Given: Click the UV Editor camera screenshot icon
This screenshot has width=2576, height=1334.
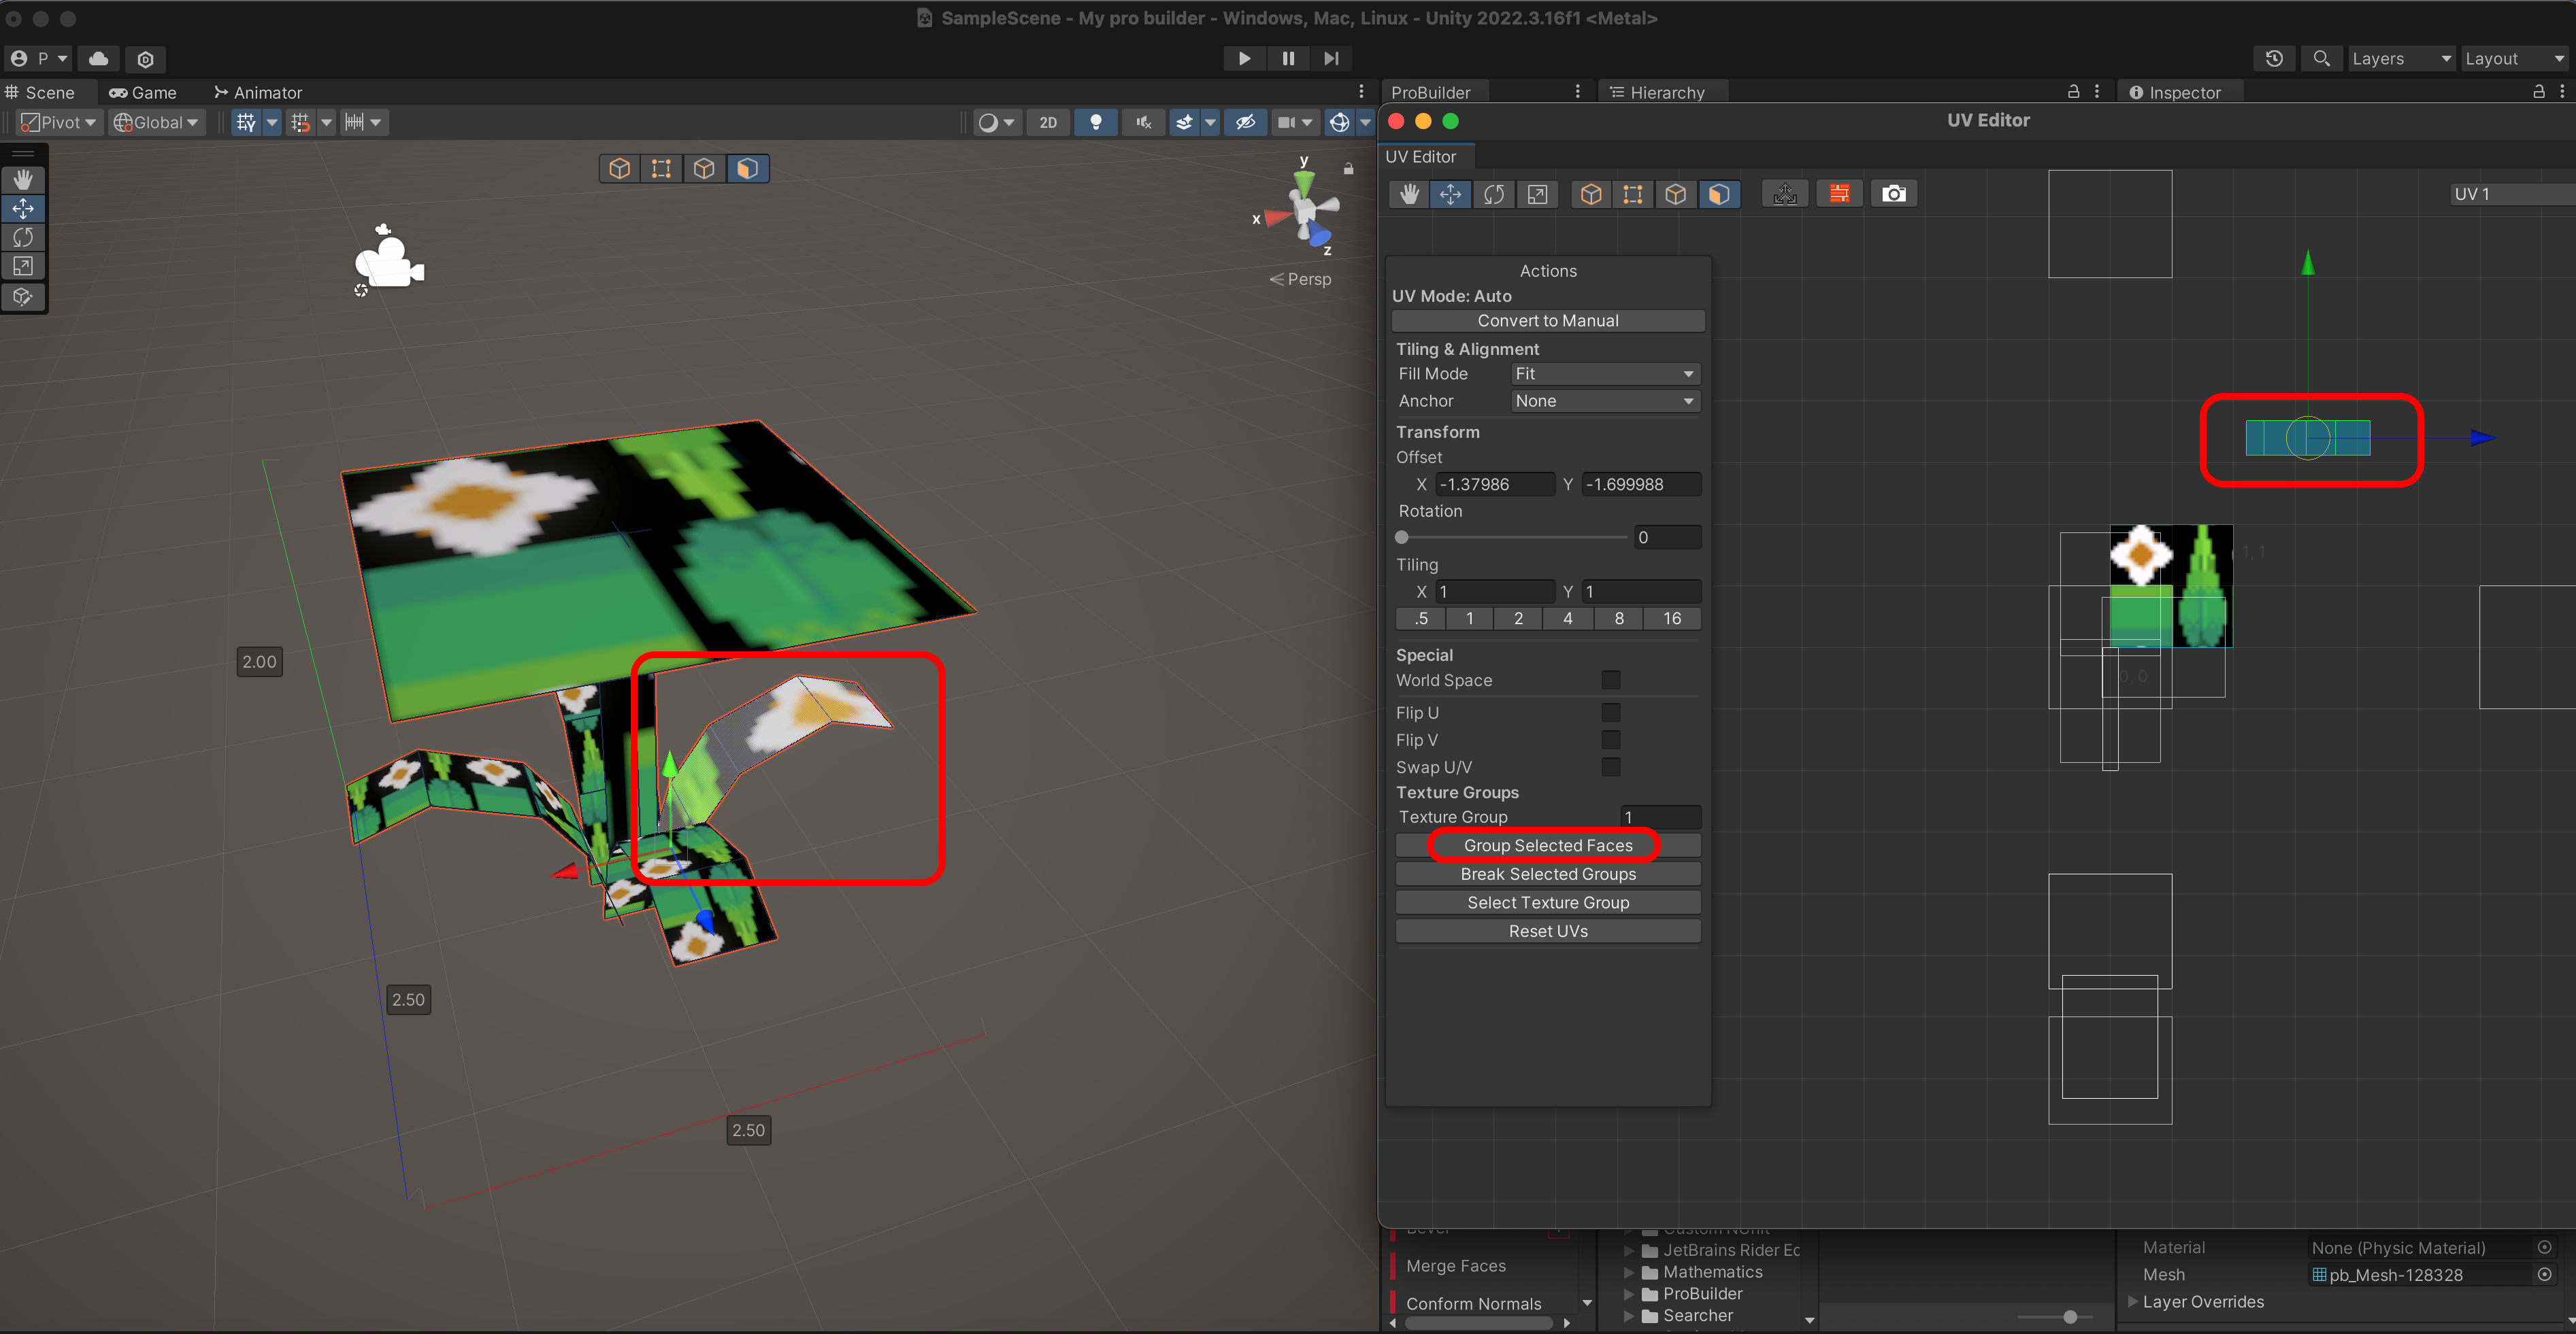Looking at the screenshot, I should [1893, 194].
